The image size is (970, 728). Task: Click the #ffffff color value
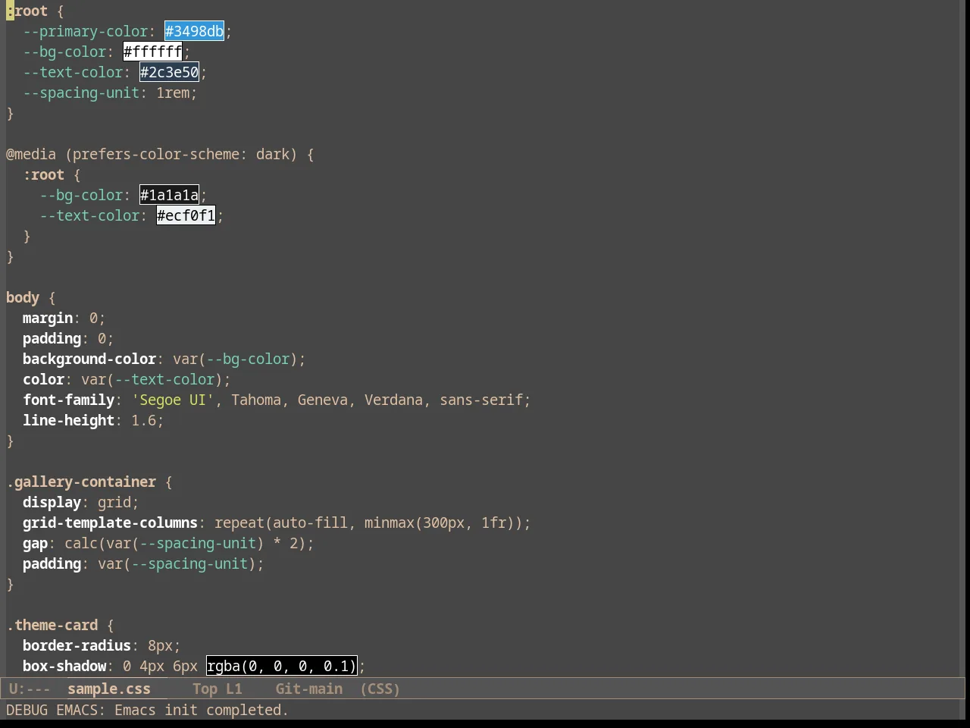pos(152,52)
